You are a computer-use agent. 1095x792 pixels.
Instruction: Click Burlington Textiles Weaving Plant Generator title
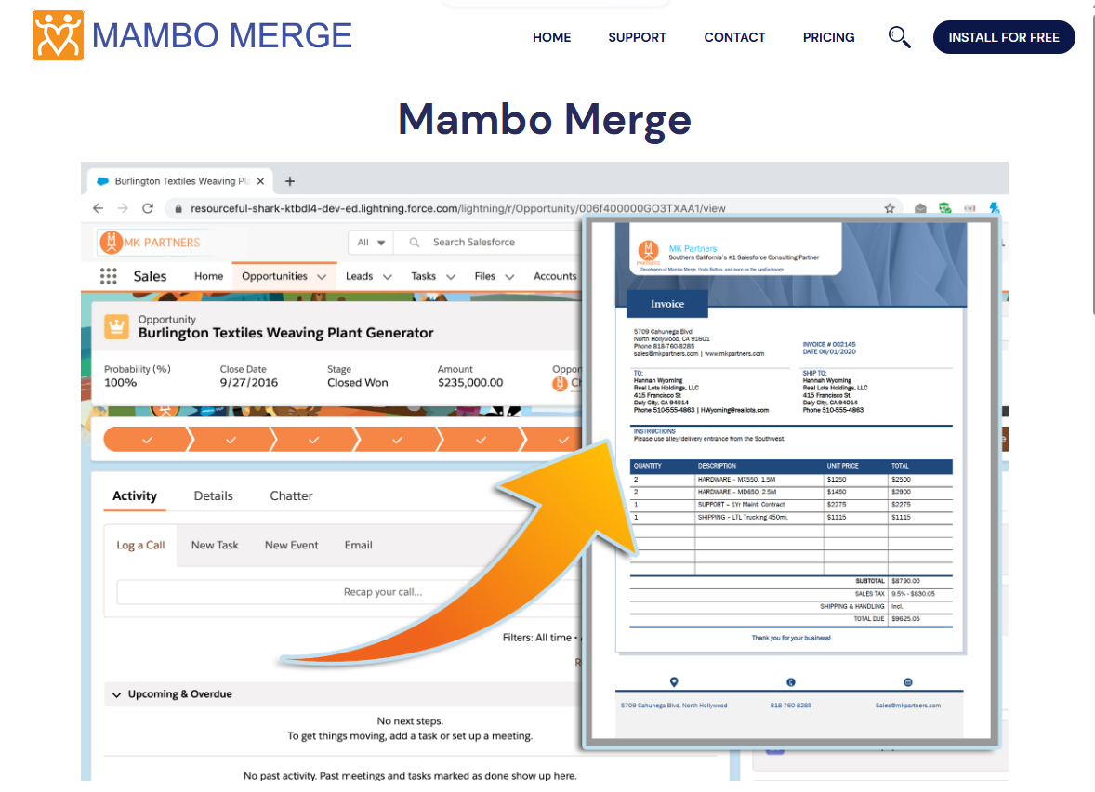pyautogui.click(x=285, y=333)
